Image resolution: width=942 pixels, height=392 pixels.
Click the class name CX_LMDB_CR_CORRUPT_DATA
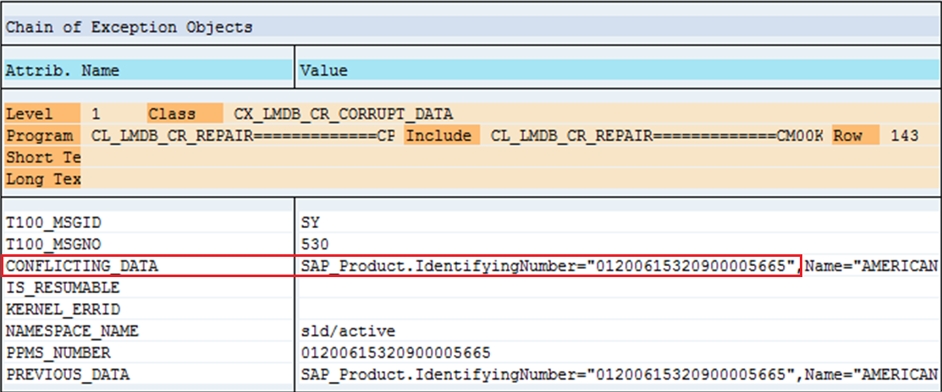coord(344,115)
